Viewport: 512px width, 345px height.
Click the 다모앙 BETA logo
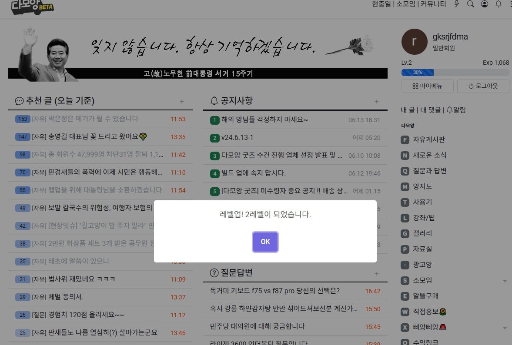pyautogui.click(x=32, y=7)
